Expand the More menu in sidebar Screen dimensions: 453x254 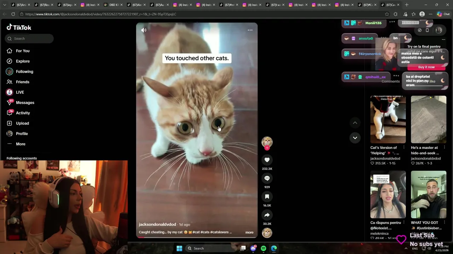click(x=21, y=144)
